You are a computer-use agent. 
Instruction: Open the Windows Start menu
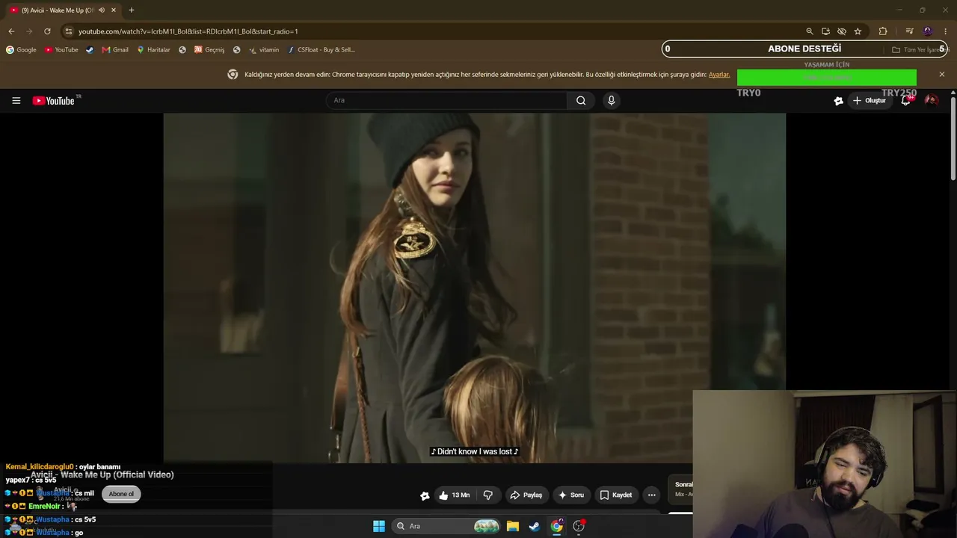click(x=379, y=526)
